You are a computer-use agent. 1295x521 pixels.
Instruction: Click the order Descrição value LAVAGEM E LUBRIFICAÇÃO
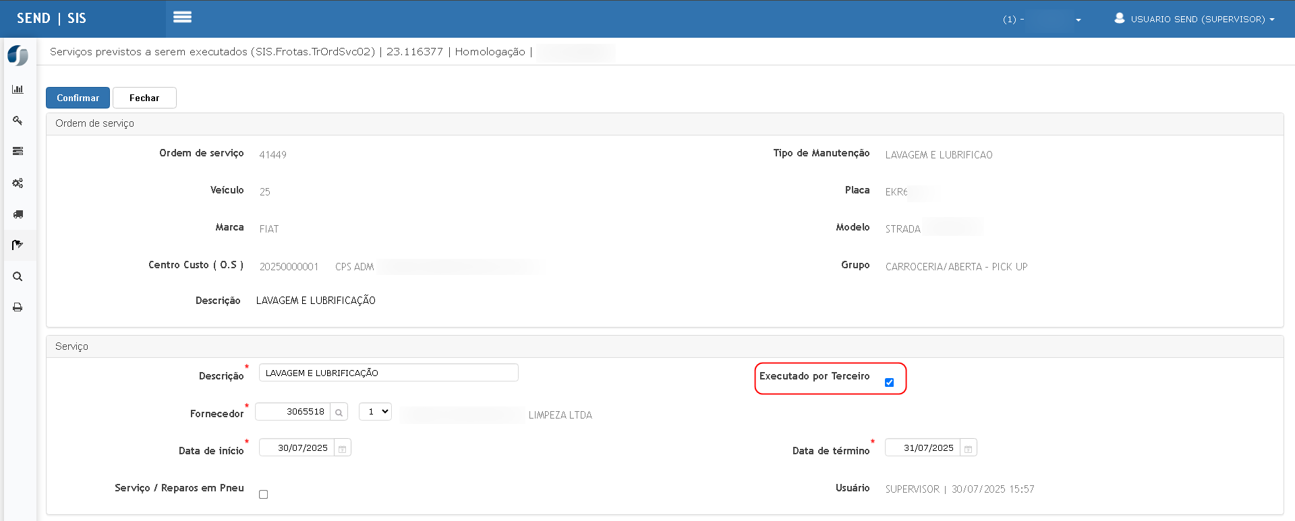(x=316, y=301)
